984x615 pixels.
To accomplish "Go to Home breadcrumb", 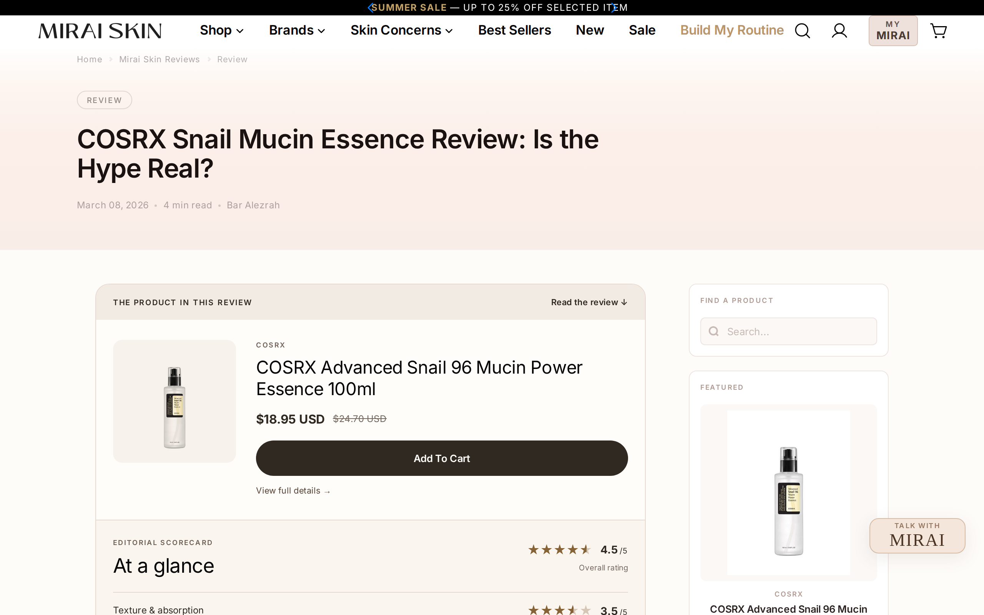I will coord(90,59).
